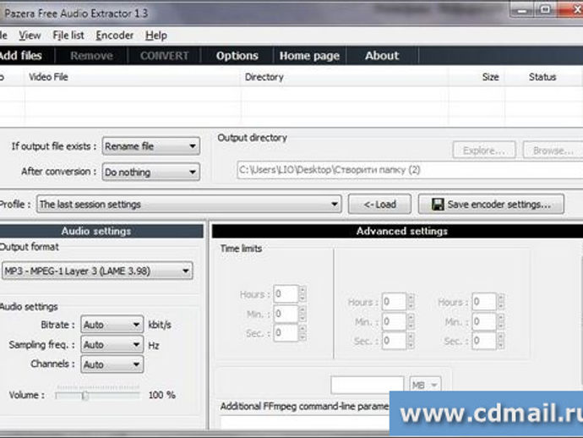Click the middle group Hours field

click(x=394, y=301)
